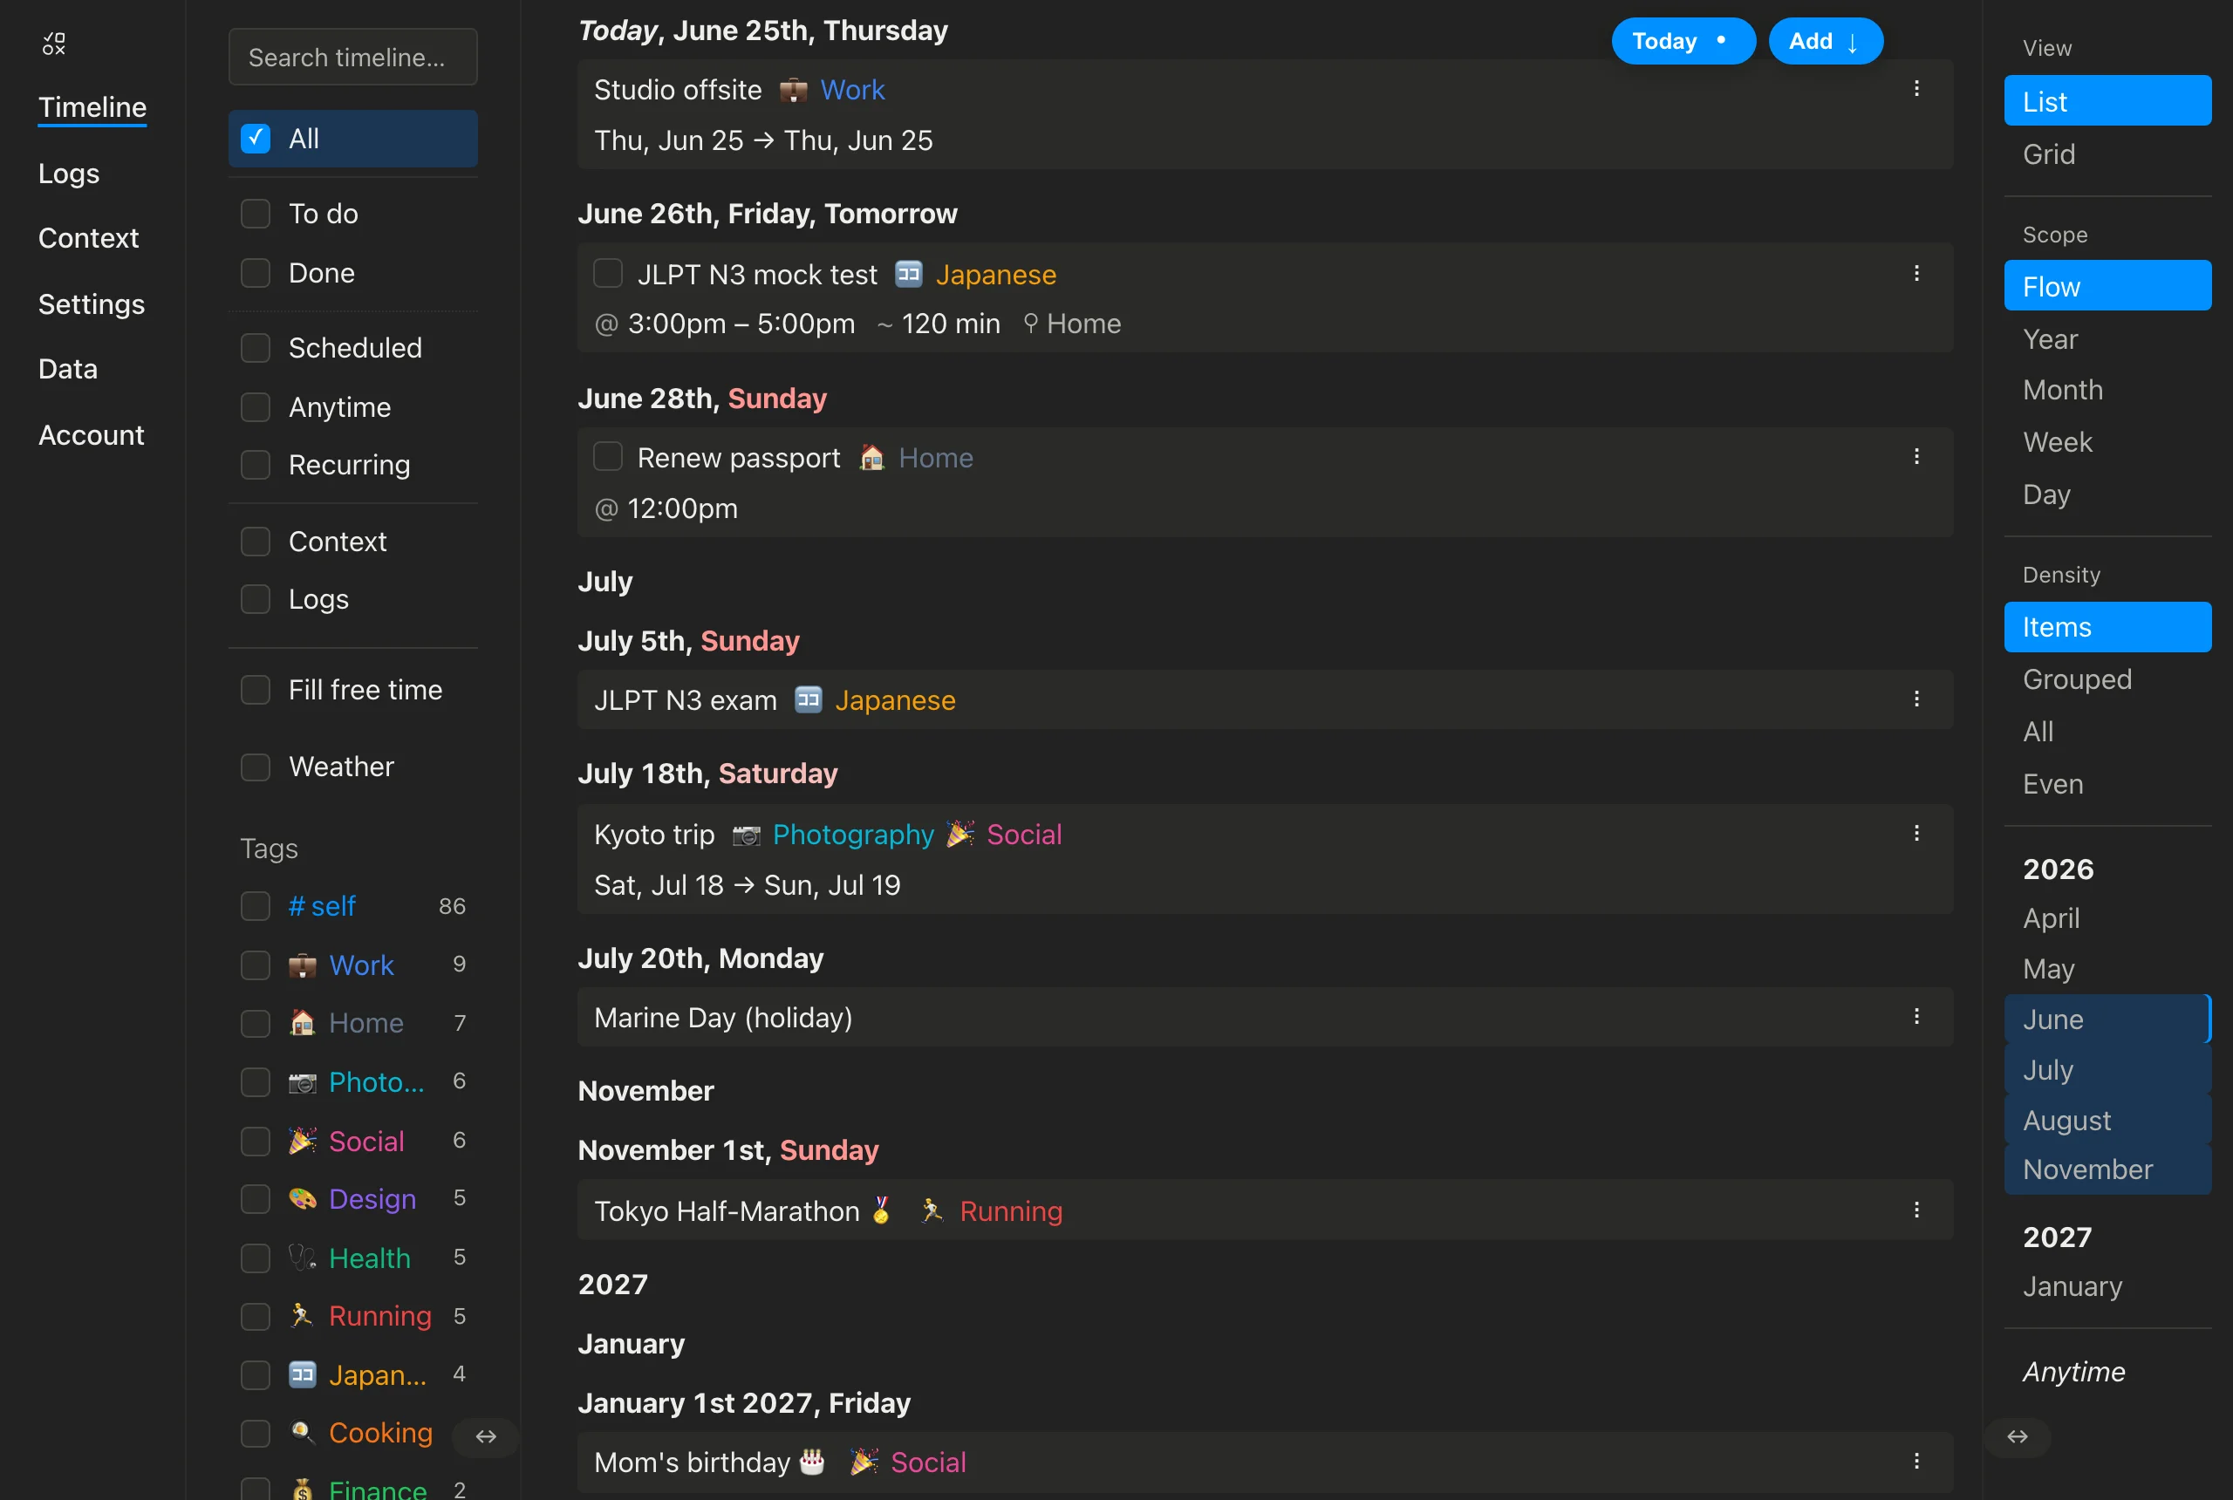
Task: Open options menu for Studio offsite
Action: point(1916,88)
